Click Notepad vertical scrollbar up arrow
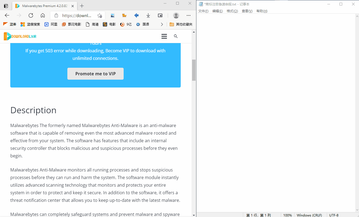This screenshot has width=359, height=217. click(x=357, y=16)
